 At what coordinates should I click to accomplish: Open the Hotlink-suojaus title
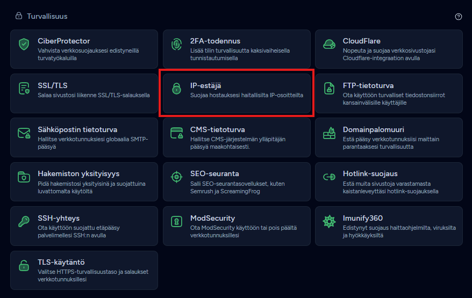tap(370, 174)
